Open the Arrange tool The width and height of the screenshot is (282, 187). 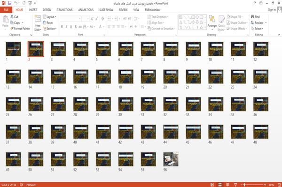pyautogui.click(x=212, y=22)
